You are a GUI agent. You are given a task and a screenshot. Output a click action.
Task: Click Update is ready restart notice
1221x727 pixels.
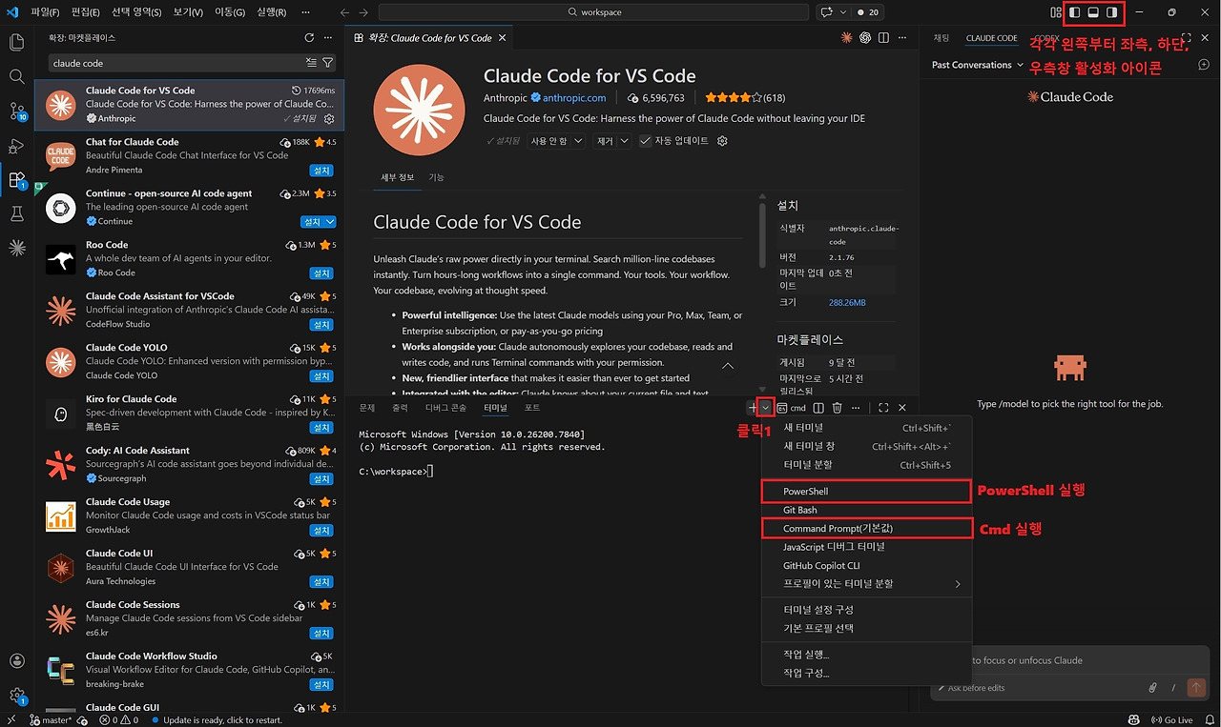217,720
